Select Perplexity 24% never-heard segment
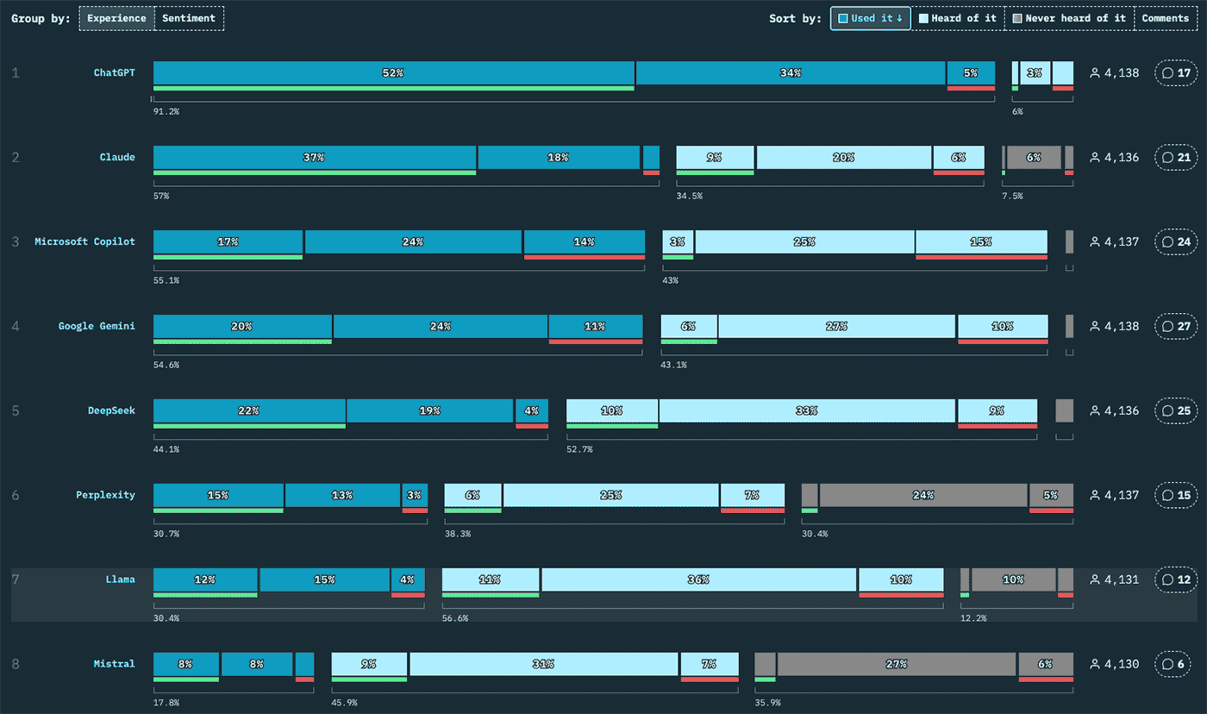 [x=923, y=496]
